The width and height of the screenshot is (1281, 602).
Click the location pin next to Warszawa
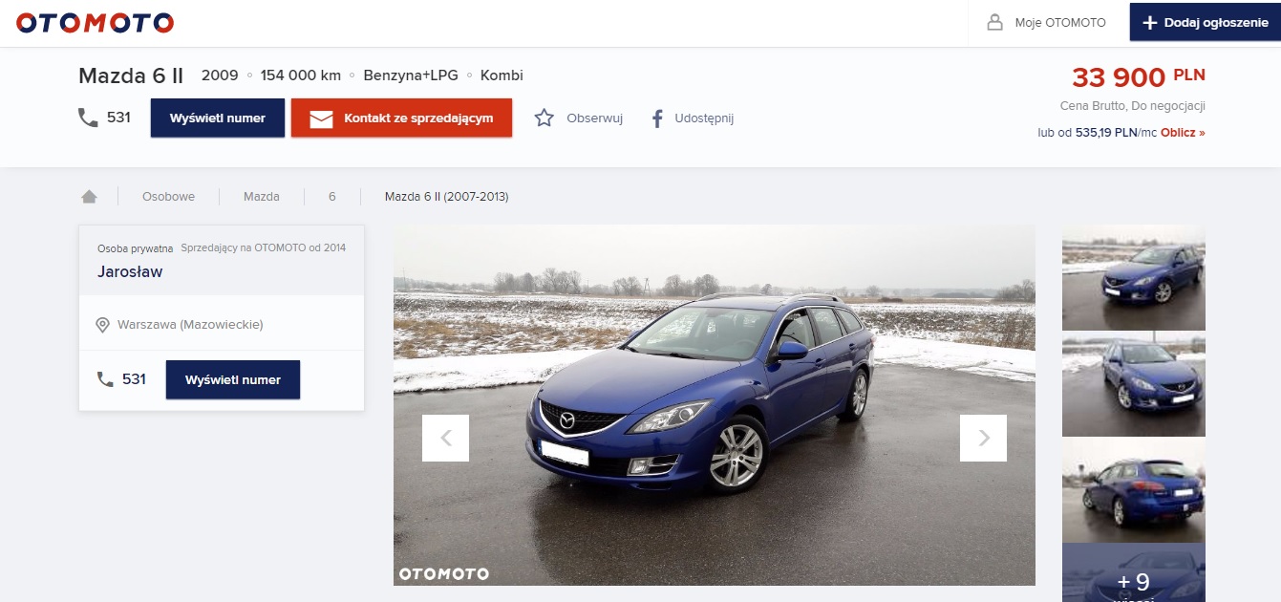pos(103,325)
